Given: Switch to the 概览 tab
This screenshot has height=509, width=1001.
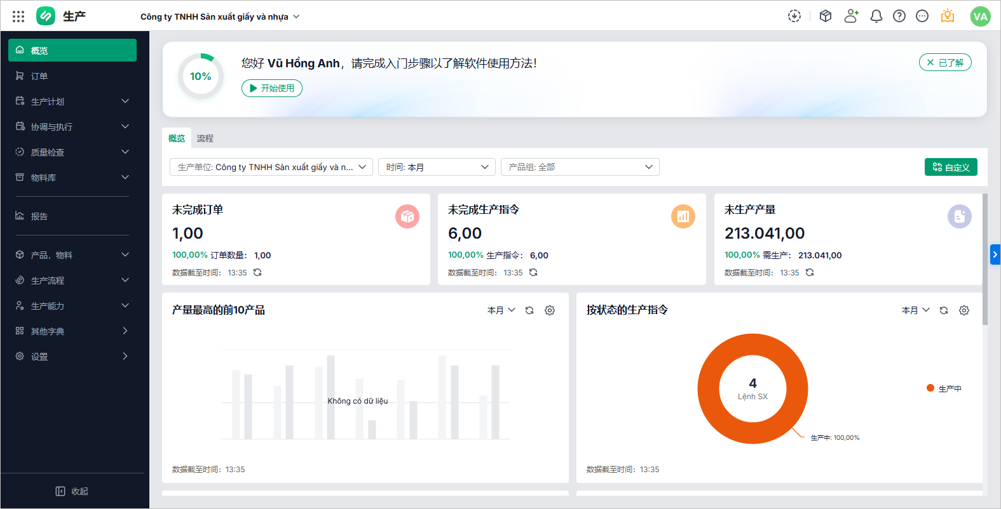Looking at the screenshot, I should coord(177,138).
